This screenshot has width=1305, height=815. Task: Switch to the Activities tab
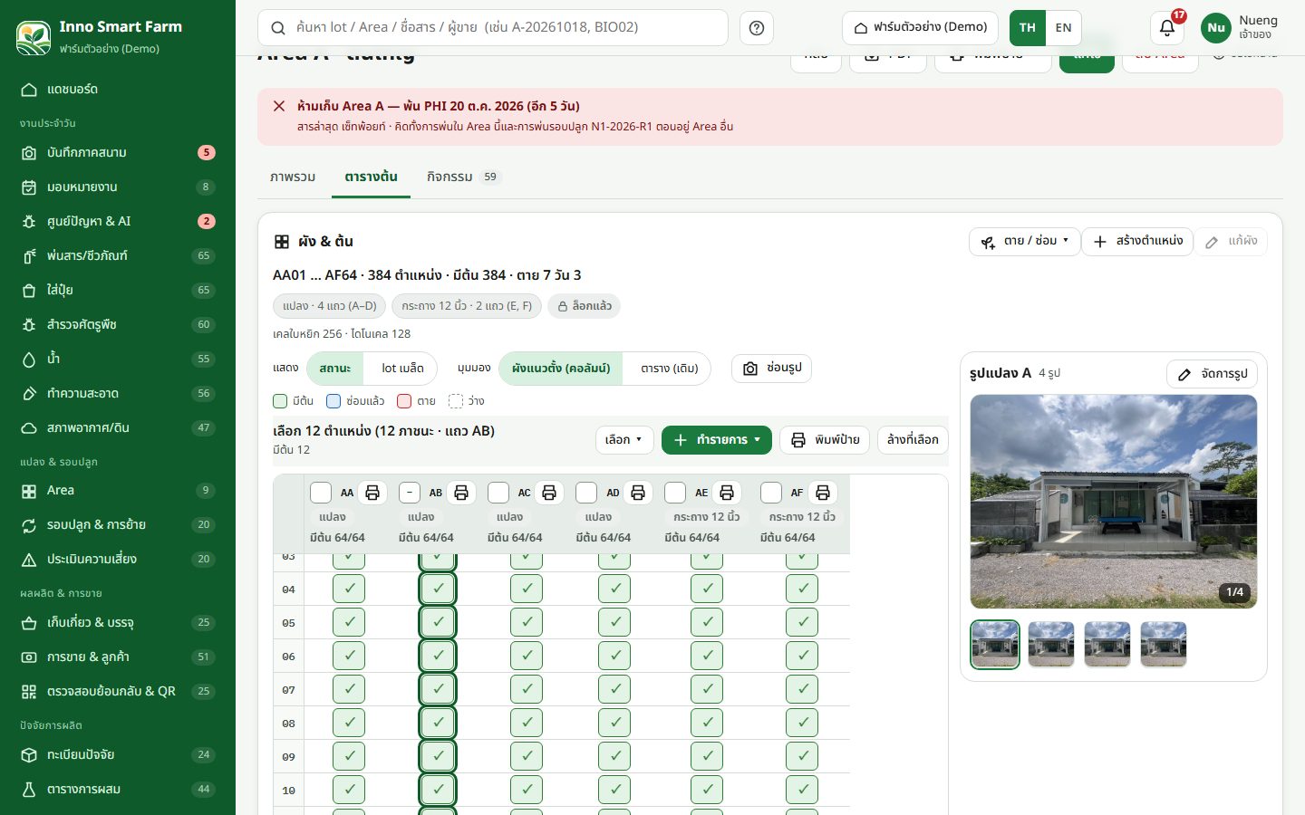pos(464,177)
